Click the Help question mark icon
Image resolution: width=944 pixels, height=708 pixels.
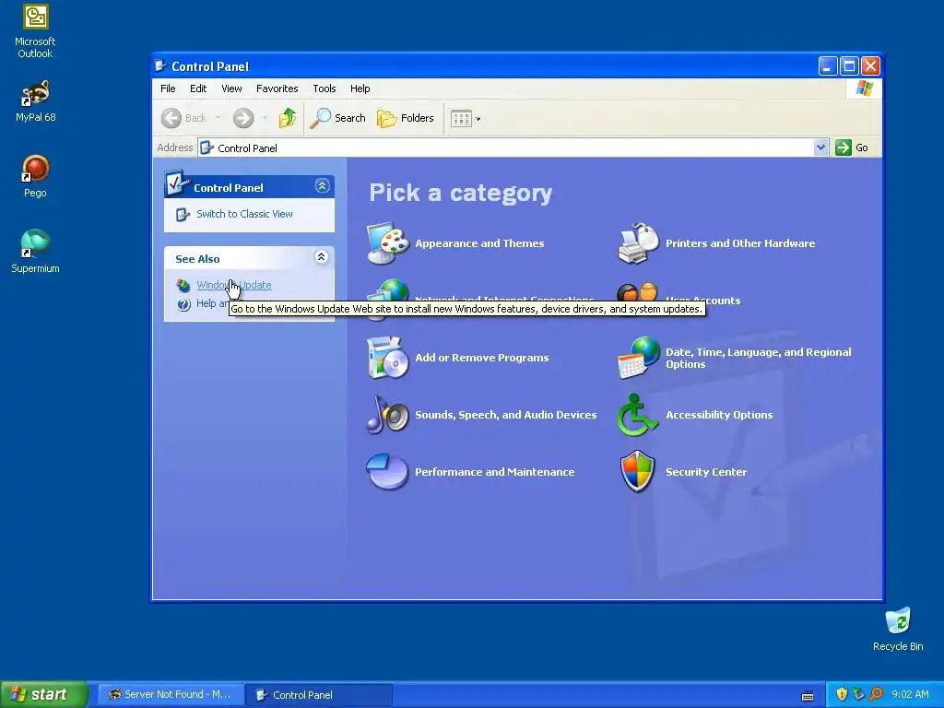tap(183, 304)
